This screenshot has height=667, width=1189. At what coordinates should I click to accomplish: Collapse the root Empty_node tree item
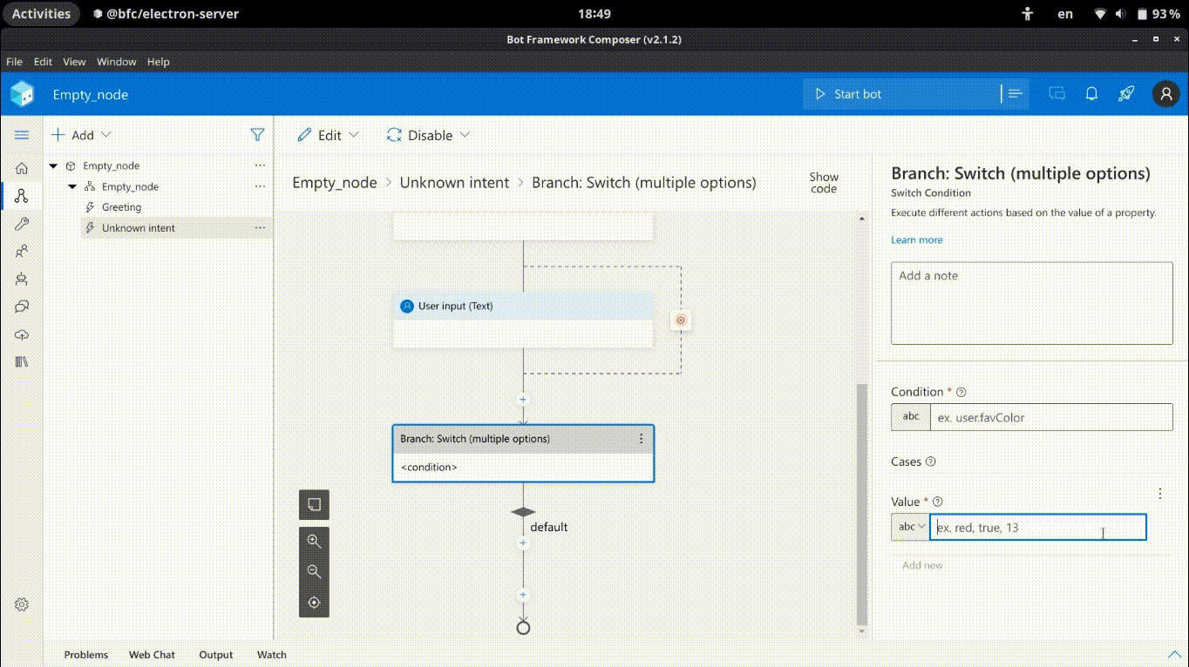click(54, 165)
